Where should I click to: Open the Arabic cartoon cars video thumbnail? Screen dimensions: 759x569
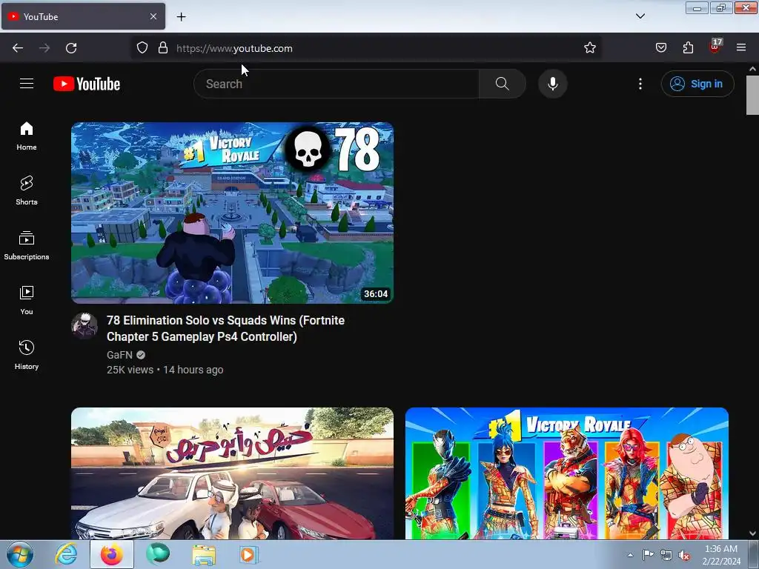232,473
